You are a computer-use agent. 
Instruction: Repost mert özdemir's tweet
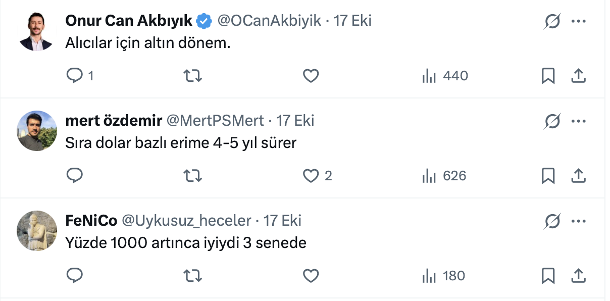click(x=192, y=176)
